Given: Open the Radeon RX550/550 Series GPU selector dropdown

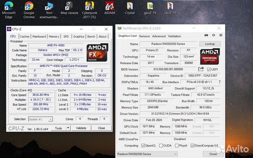Looking at the screenshot, I should [147, 154].
